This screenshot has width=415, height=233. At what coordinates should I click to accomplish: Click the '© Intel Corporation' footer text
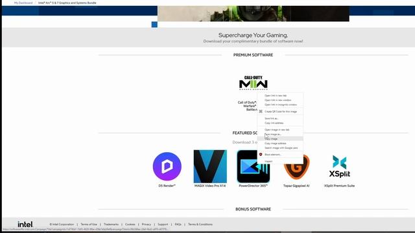coord(62,225)
